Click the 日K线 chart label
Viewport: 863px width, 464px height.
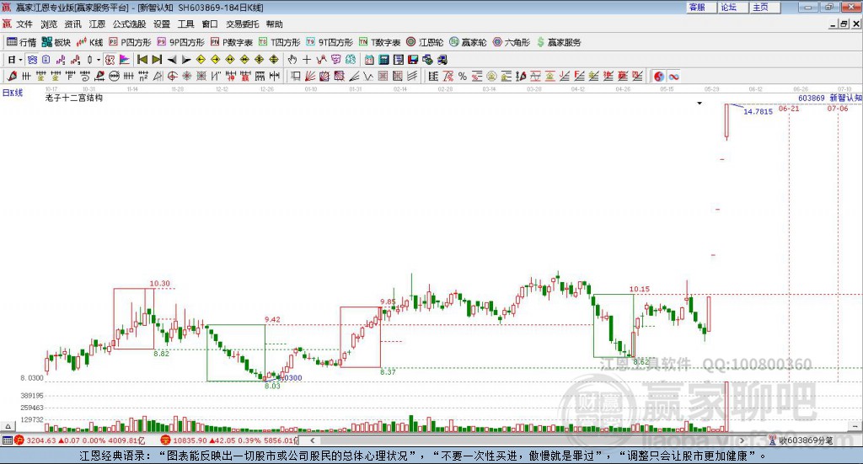(13, 93)
